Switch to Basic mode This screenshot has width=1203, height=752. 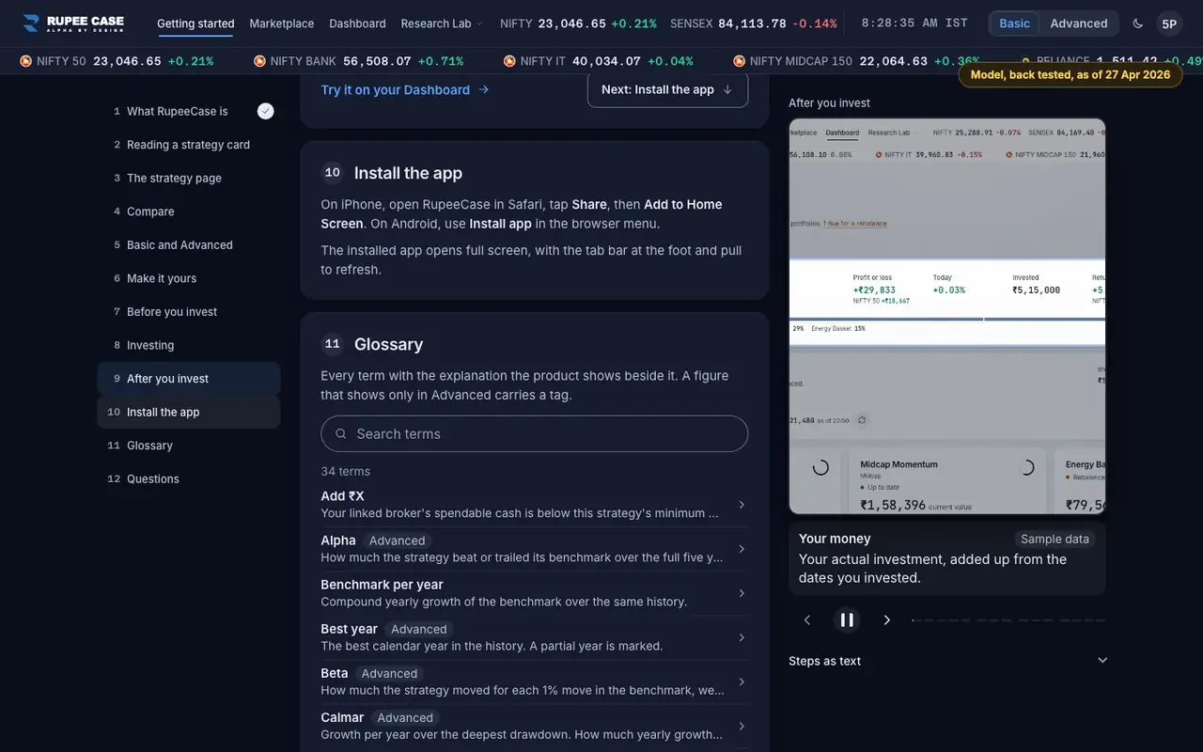[x=1014, y=23]
